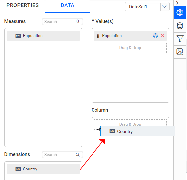187x180 pixels.
Task: Click the Measures search field
Action: point(62,21)
